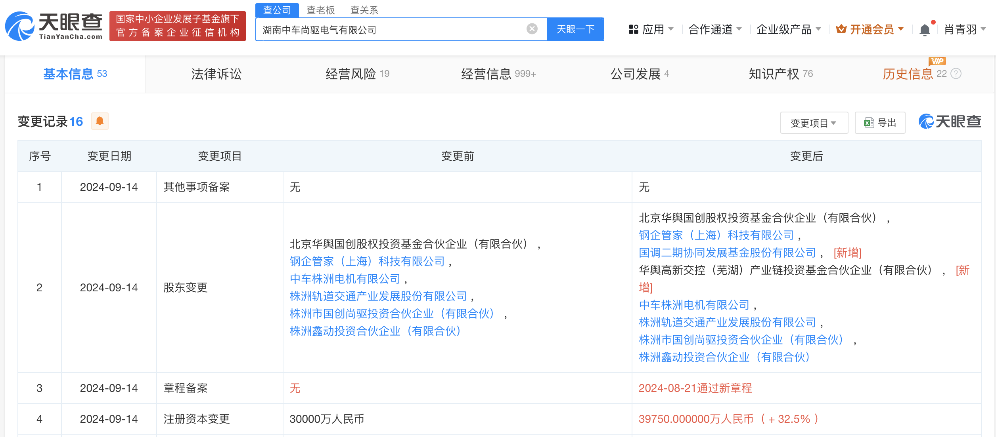Viewport: 996px width, 437px height.
Task: Select the 经营信息 tab
Action: [x=498, y=74]
